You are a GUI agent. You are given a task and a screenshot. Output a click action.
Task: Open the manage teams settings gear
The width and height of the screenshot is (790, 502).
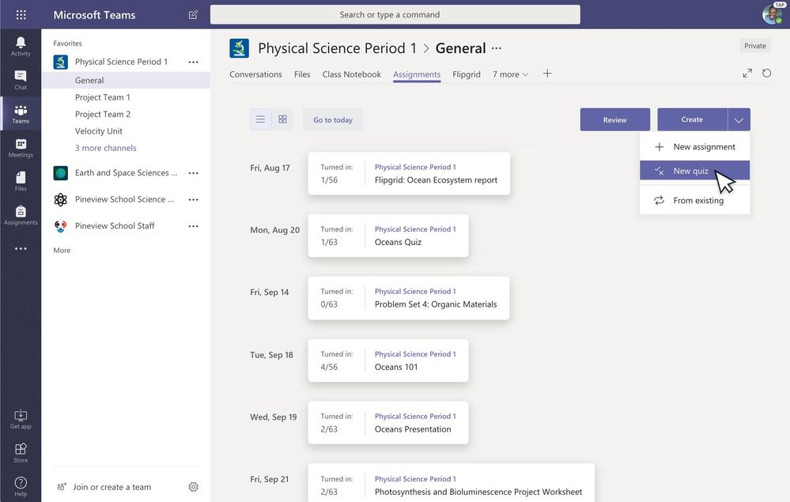(194, 487)
